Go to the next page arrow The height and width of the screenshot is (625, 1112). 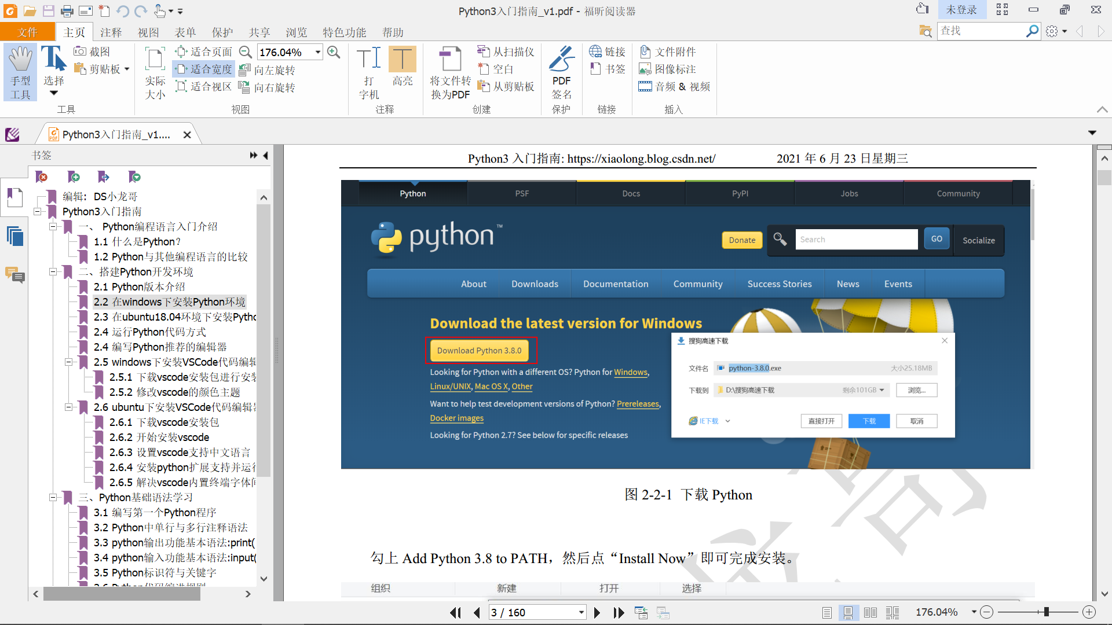click(597, 613)
